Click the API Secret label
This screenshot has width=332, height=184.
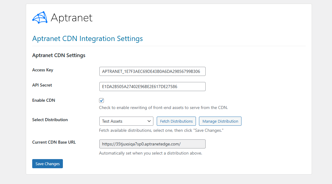pos(42,85)
